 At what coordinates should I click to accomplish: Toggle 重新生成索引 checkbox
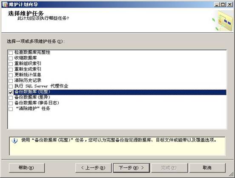(11, 70)
